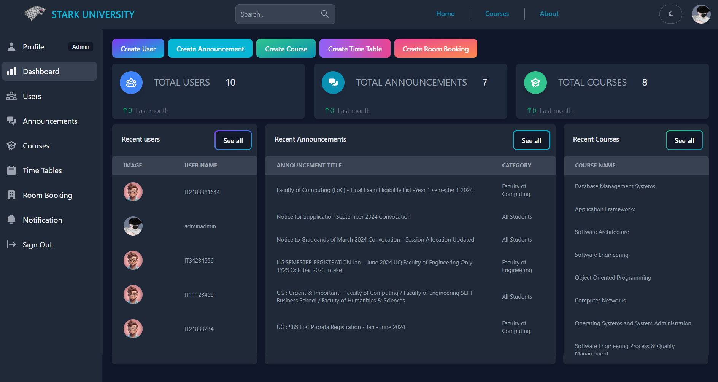This screenshot has width=718, height=382.
Task: Click the Stark University wolf logo
Action: tap(34, 14)
